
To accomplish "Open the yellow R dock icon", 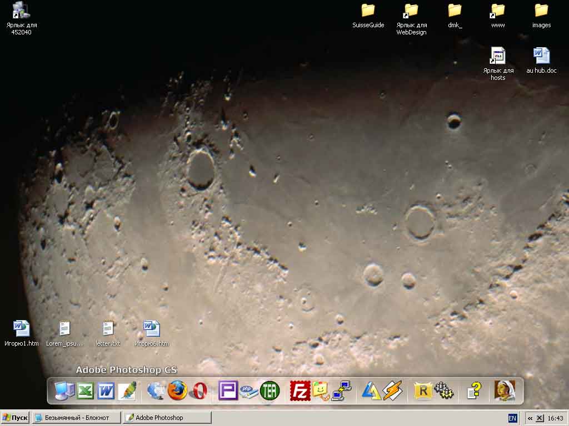I will [x=423, y=391].
